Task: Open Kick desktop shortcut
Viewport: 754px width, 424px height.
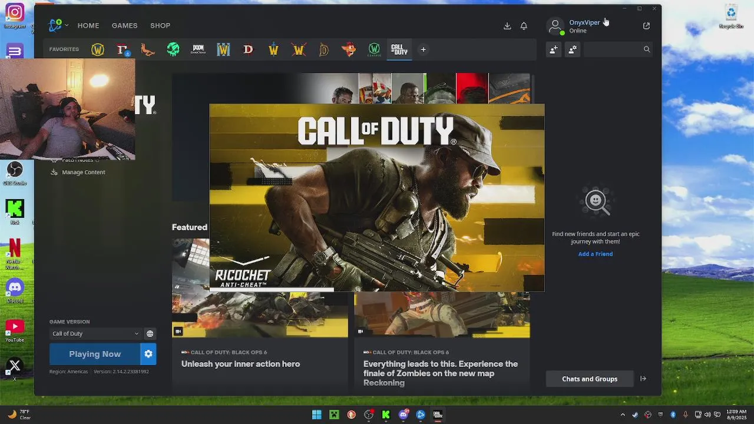Action: [x=15, y=212]
